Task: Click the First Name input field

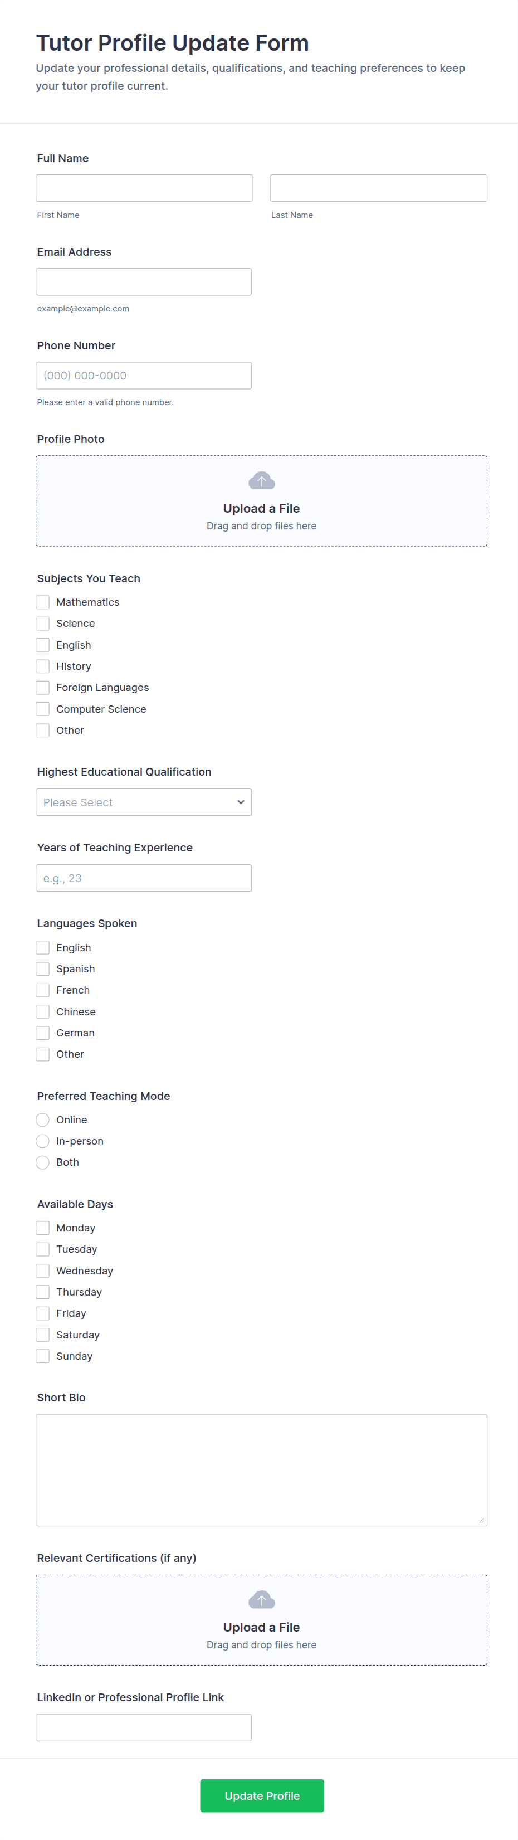Action: tap(144, 188)
